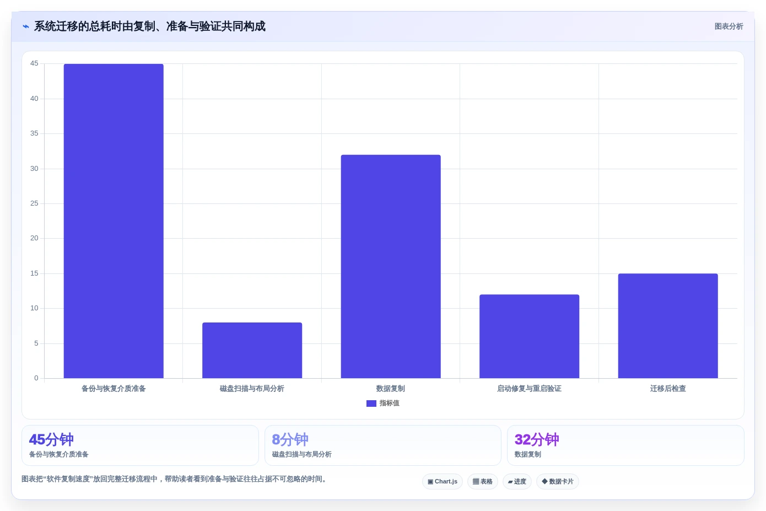Image resolution: width=766 pixels, height=511 pixels.
Task: Click the x-axis label 数据复制
Action: [x=391, y=389]
